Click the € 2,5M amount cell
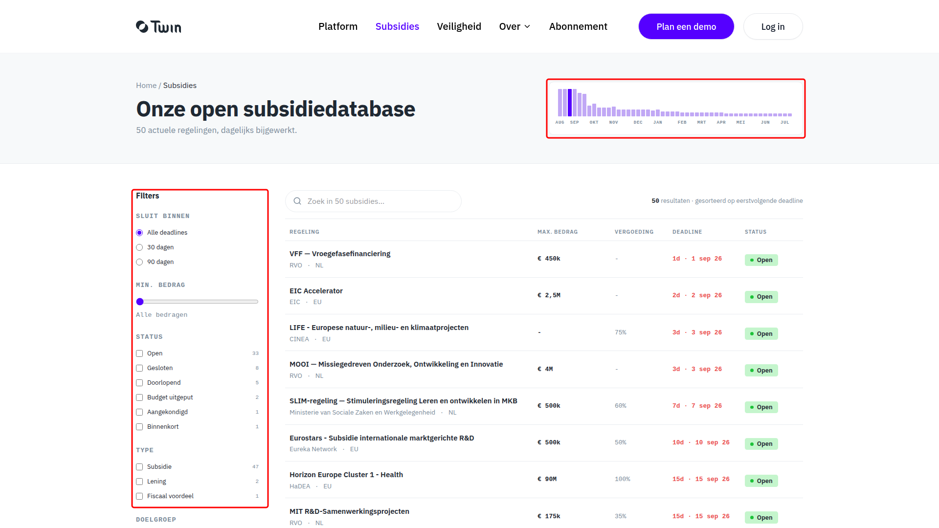939x528 pixels. (549, 295)
